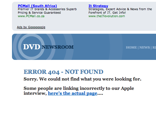Click the white DVD logo text
The height and width of the screenshot is (132, 156).
(x=32, y=47)
